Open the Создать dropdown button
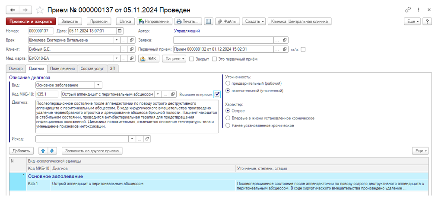The width and height of the screenshot is (441, 202). pos(254,22)
